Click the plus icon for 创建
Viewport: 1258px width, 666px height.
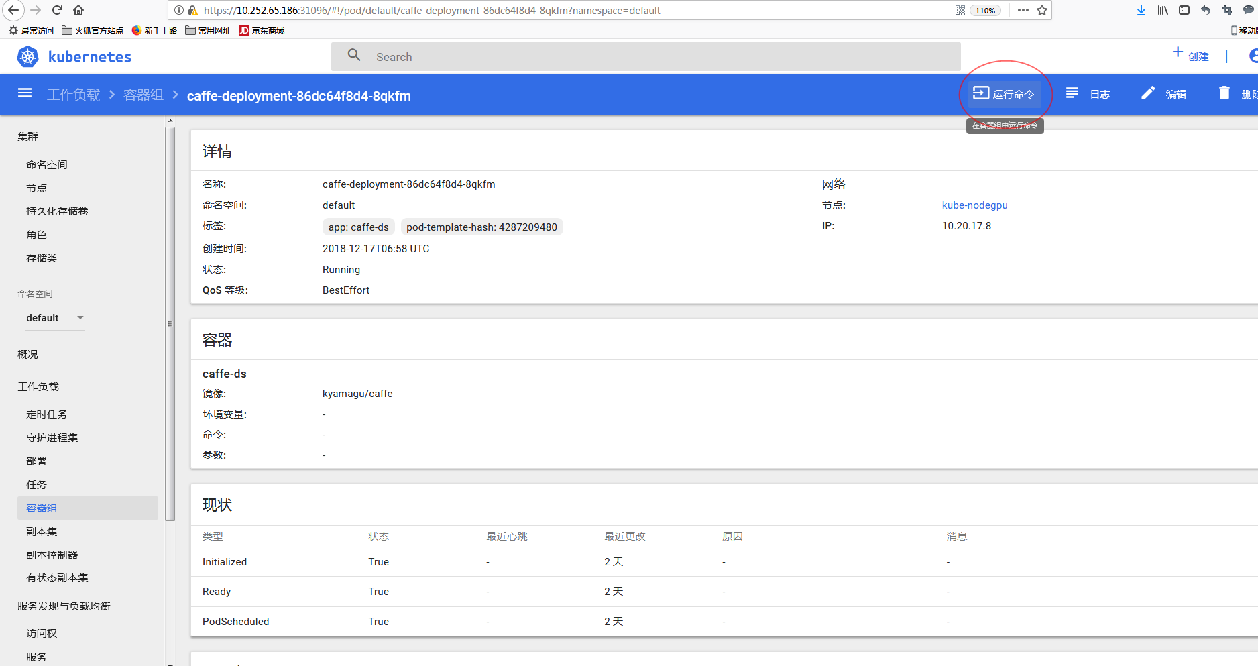[x=1178, y=52]
